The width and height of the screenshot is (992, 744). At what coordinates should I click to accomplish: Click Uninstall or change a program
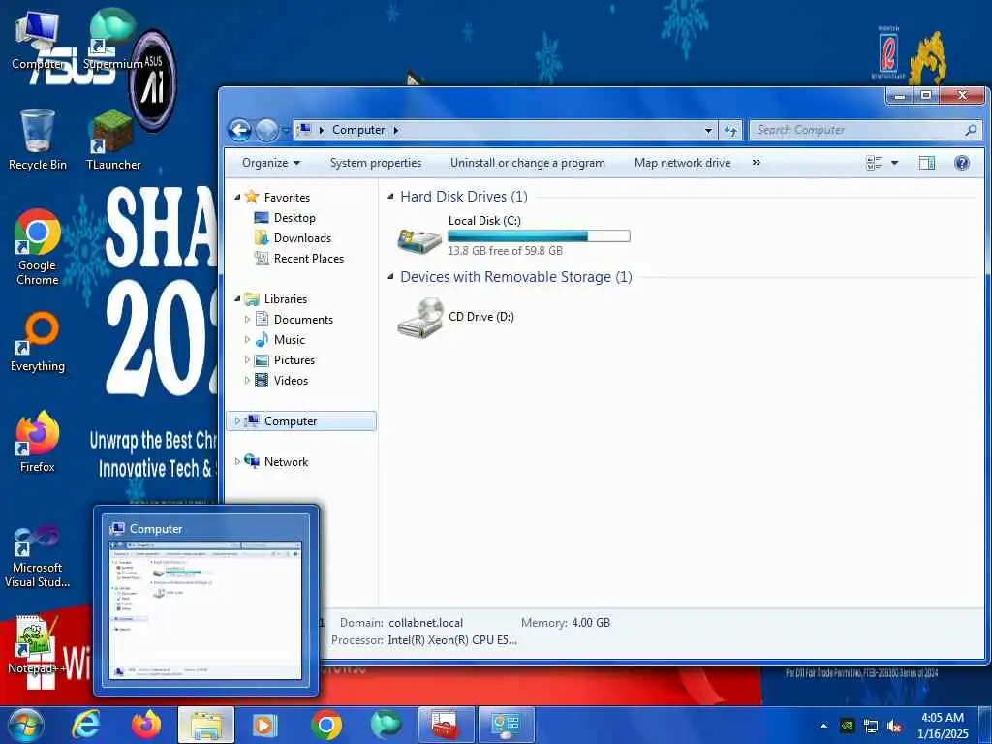(528, 163)
